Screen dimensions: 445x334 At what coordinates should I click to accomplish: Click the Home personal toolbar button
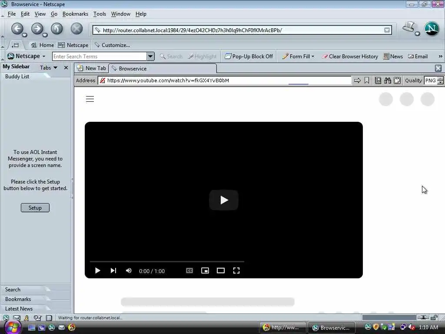pyautogui.click(x=43, y=45)
